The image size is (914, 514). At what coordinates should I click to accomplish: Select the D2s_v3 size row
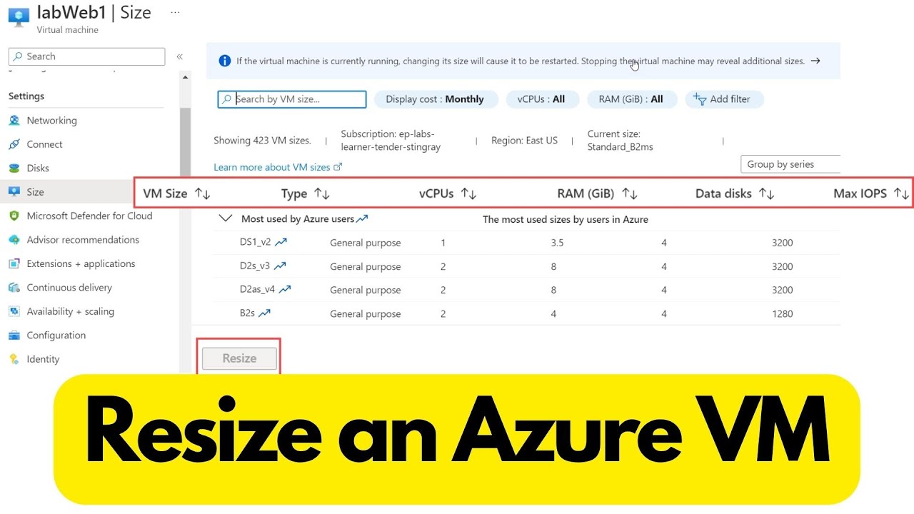click(x=527, y=266)
